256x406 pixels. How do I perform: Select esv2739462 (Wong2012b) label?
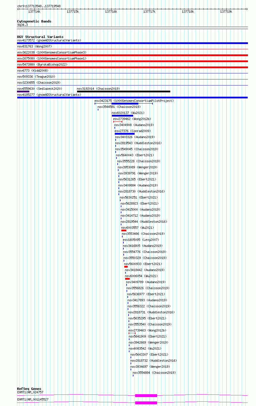coord(132,119)
